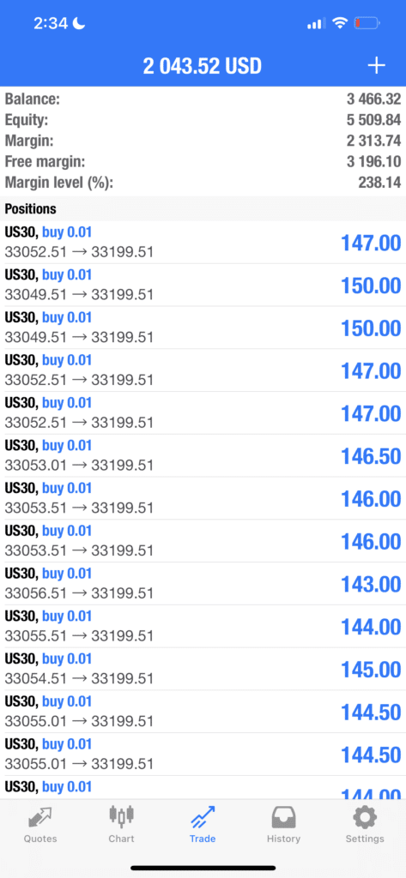Select the position opened at 33055.51
406x878 pixels.
pyautogui.click(x=203, y=627)
